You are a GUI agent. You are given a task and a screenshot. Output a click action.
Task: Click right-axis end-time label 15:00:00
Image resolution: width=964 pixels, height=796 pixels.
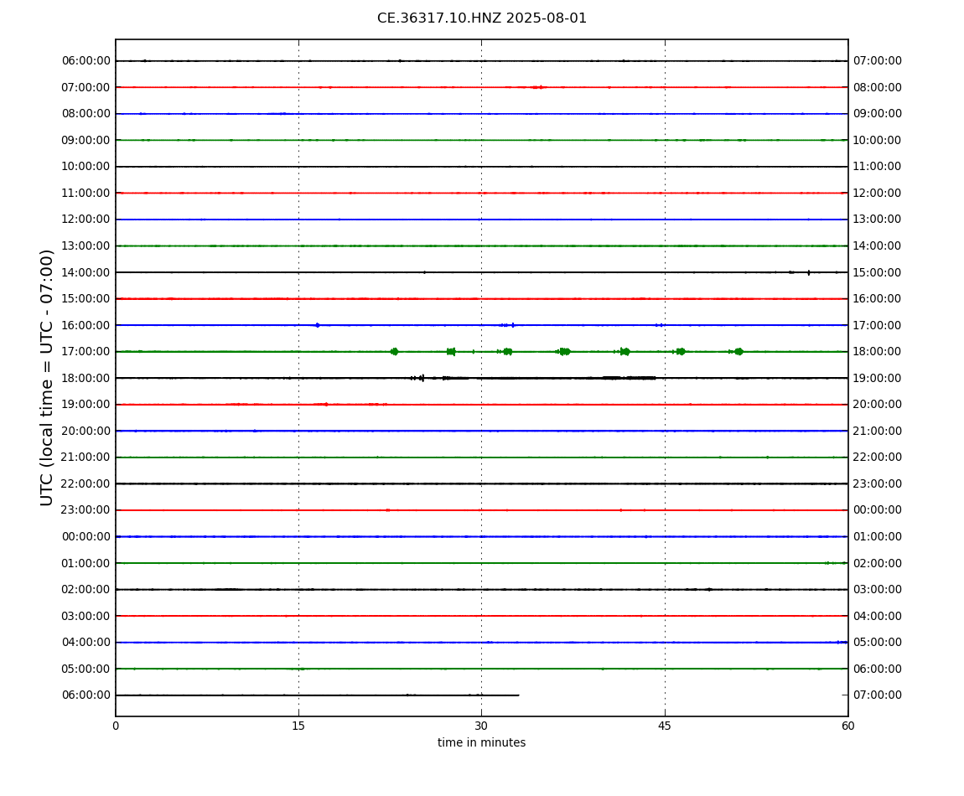click(878, 272)
